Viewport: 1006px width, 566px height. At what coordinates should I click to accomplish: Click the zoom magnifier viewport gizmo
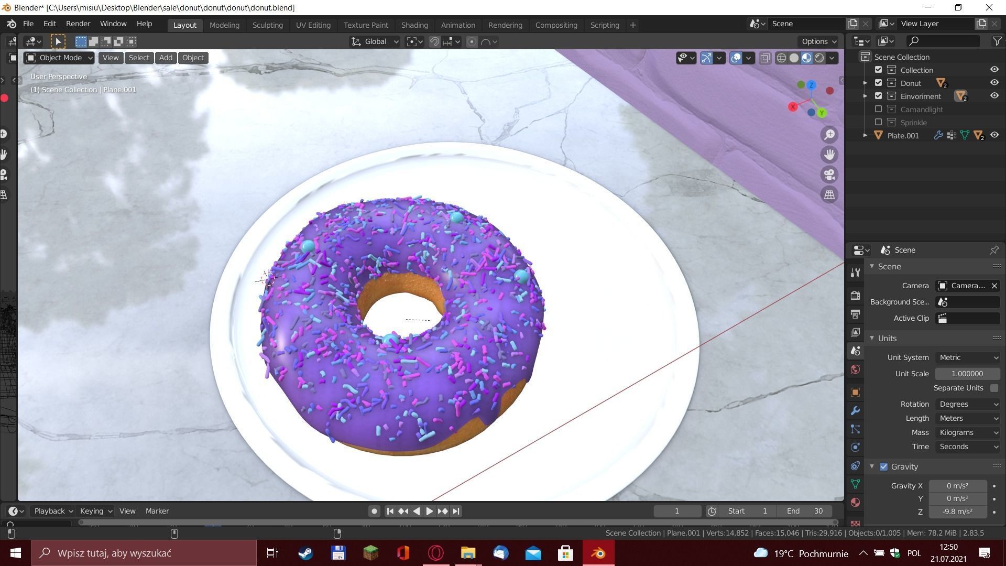click(x=829, y=135)
